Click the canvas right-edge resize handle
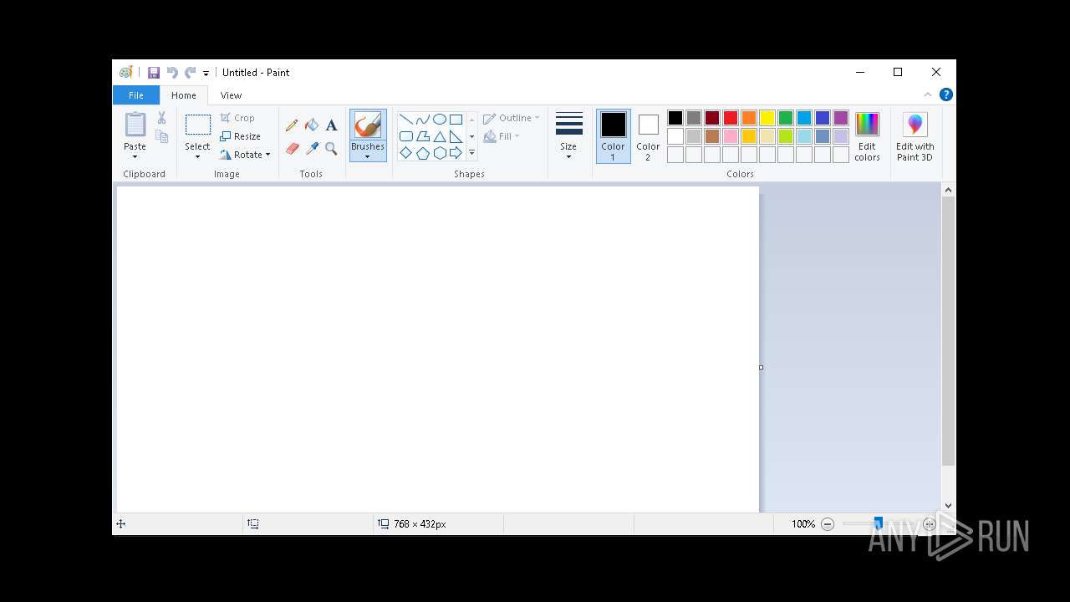The image size is (1070, 602). point(761,367)
